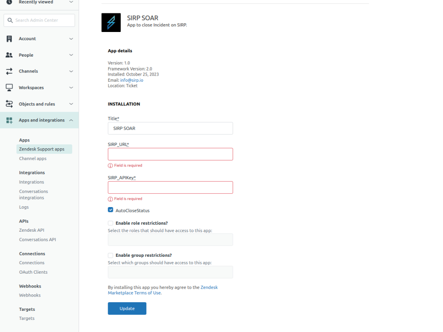Uncheck the AutoCloseStatus checkbox
443x332 pixels.
click(111, 210)
